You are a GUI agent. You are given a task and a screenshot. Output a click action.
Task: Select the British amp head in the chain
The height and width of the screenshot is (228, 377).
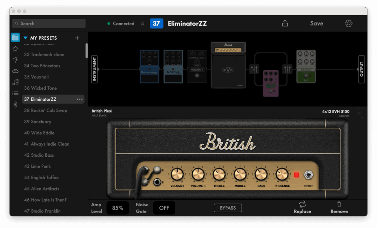(x=228, y=47)
